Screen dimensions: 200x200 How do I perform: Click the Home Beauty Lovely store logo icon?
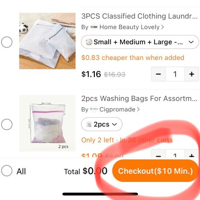click(94, 27)
